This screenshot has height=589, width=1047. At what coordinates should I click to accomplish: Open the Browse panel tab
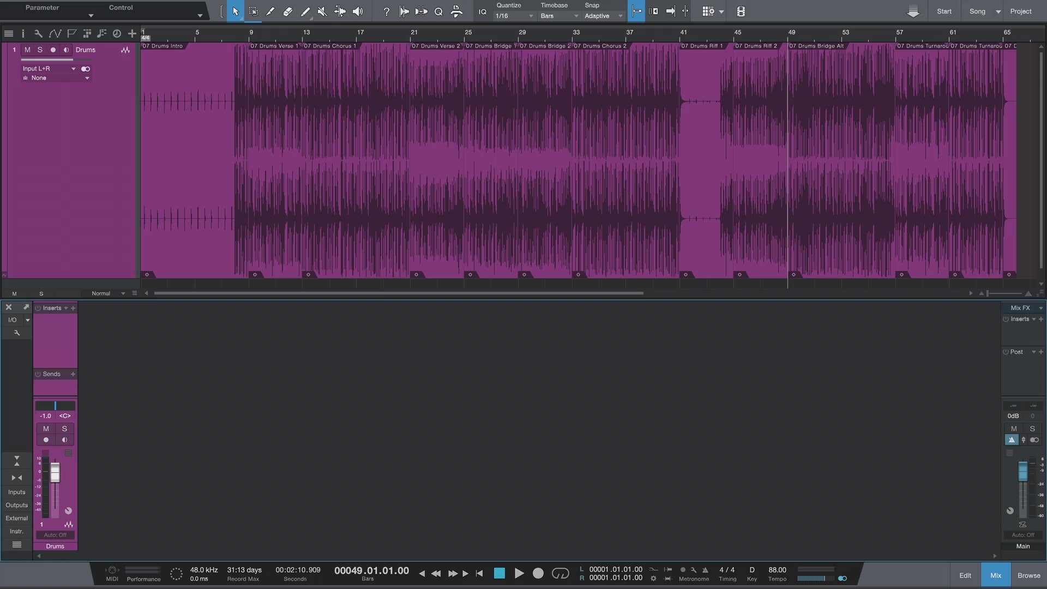tap(1029, 575)
